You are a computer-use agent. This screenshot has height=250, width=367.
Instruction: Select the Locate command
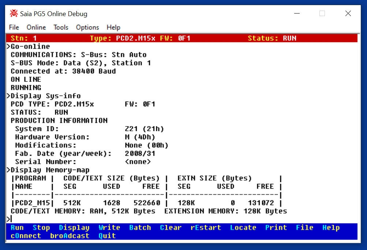click(x=243, y=228)
